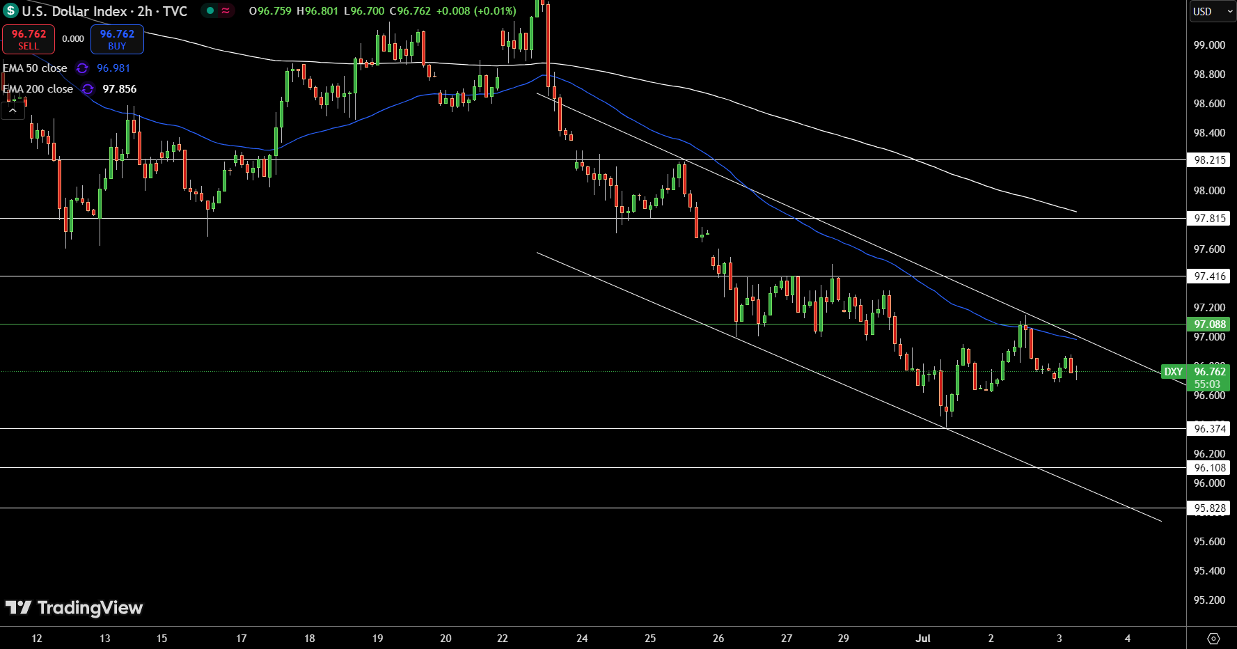Screen dimensions: 1237x649
Task: Click the low value L96.700
Action: click(x=364, y=11)
